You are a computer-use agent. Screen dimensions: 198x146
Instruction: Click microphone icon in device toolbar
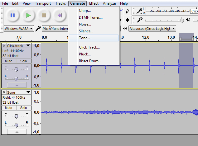[38, 29]
